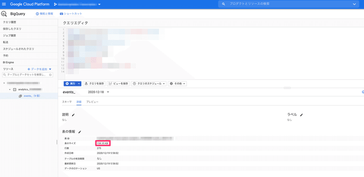This screenshot has height=177, width=364.
Task: Click the row count value 275
Action: click(x=99, y=148)
